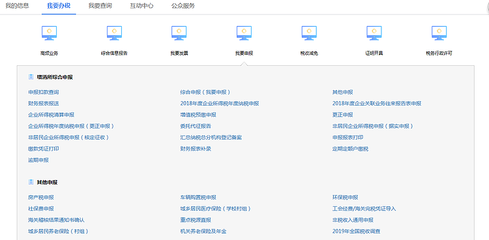Open 环保税申报
This screenshot has height=240, width=489.
(x=345, y=198)
